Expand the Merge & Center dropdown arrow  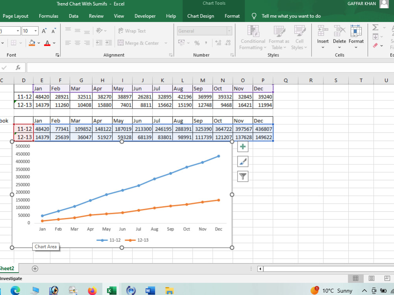166,43
